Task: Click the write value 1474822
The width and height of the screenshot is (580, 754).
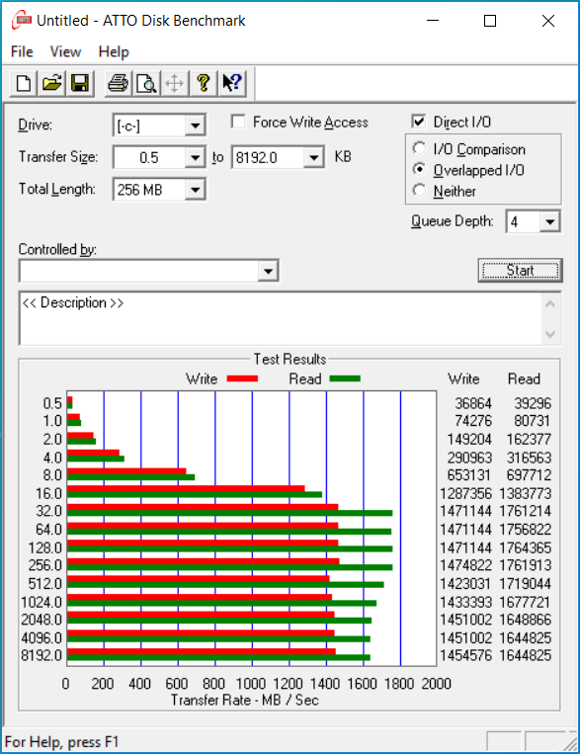Action: click(466, 565)
